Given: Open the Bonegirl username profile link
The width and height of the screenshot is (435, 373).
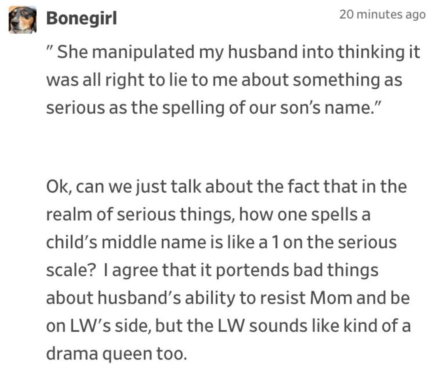Looking at the screenshot, I should pyautogui.click(x=81, y=18).
